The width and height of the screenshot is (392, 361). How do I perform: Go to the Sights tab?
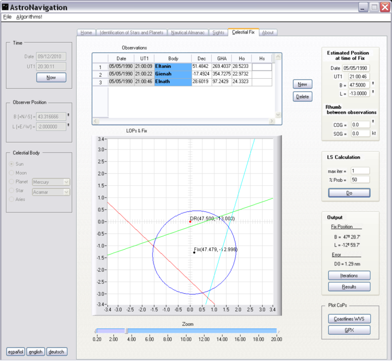point(218,33)
